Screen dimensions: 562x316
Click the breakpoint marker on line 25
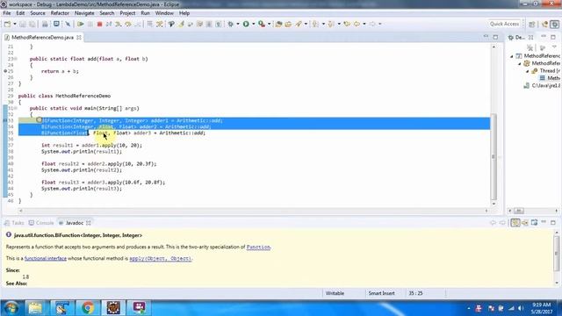click(5, 71)
